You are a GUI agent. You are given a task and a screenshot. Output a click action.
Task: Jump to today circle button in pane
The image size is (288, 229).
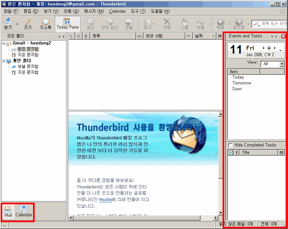pyautogui.click(x=269, y=48)
